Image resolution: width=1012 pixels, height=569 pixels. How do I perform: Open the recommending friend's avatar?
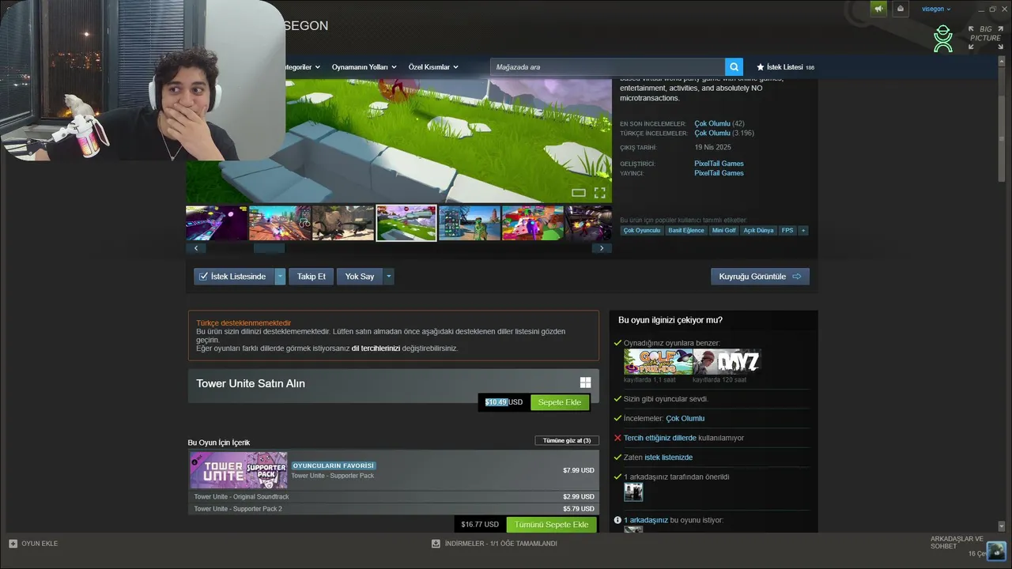pyautogui.click(x=633, y=492)
